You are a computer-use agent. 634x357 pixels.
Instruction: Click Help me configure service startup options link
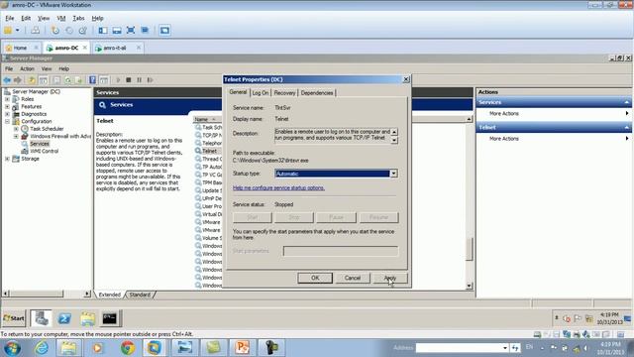pyautogui.click(x=278, y=187)
